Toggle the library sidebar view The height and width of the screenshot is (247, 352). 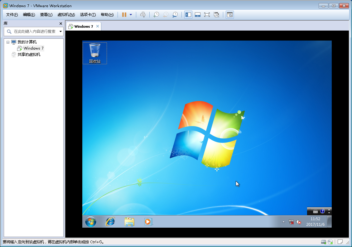(188, 15)
